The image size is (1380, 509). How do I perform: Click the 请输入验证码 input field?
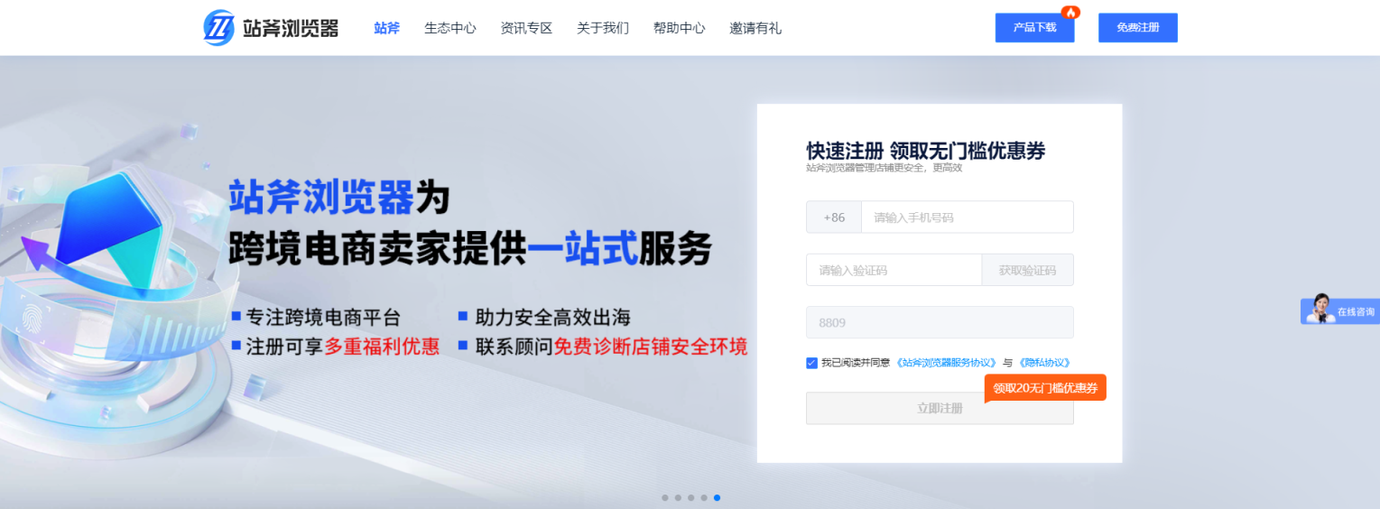tap(894, 270)
